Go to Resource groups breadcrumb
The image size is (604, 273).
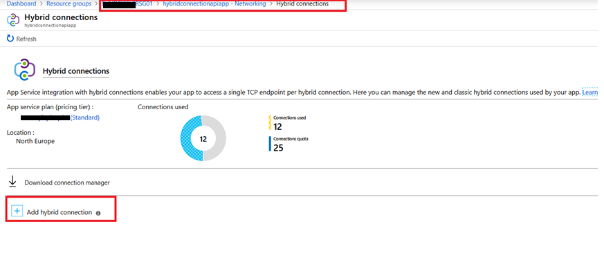click(69, 4)
